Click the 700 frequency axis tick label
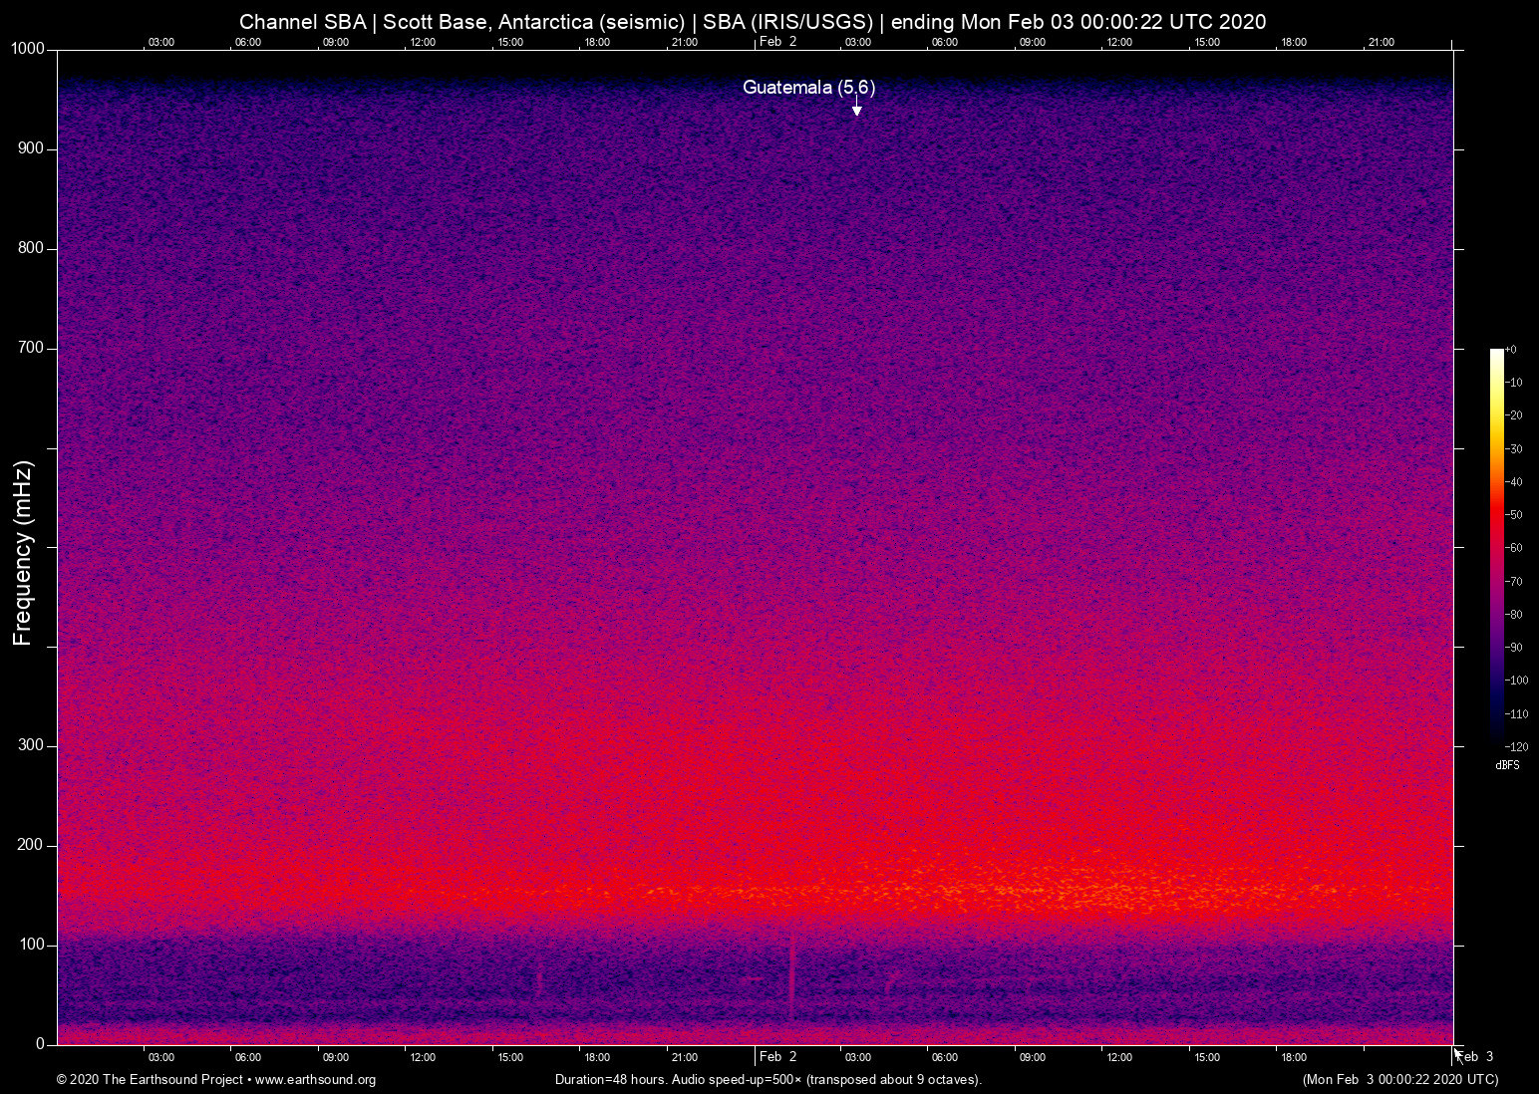Screen dimensions: 1539x1094 click(31, 348)
